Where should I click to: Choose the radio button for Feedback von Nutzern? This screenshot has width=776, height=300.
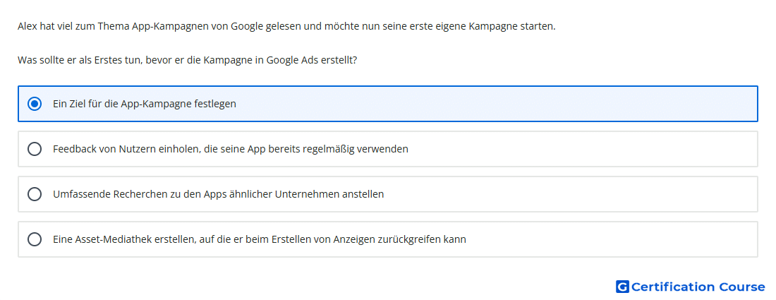coord(34,149)
